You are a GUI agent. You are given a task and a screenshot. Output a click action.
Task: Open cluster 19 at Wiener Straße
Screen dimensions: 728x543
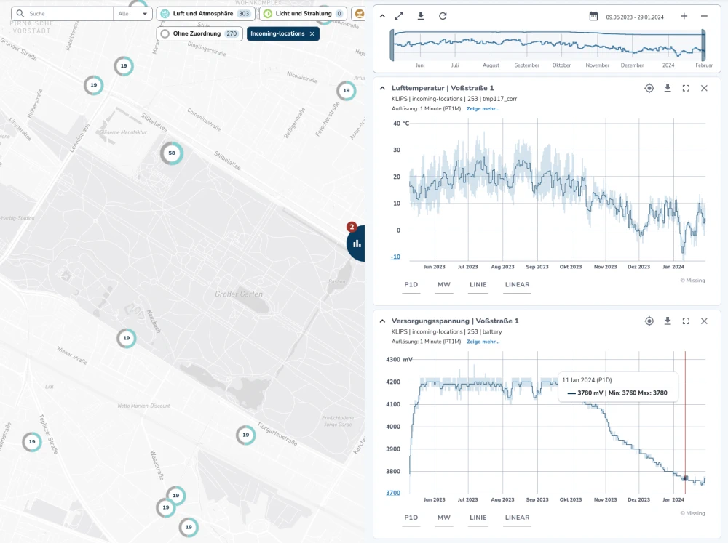point(126,338)
